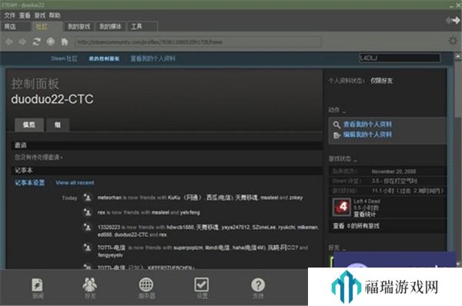Click the friend-event icon beside the TOTTI-电信 friends row
The width and height of the screenshot is (462, 306).
pos(87,248)
